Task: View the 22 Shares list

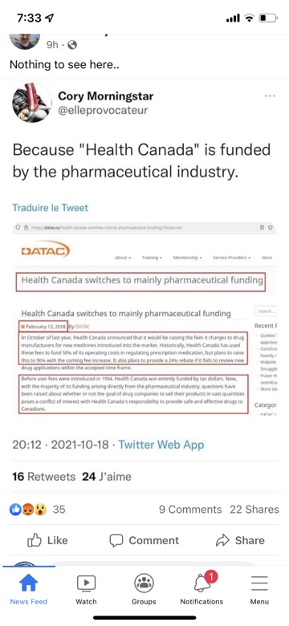Action: point(254,510)
